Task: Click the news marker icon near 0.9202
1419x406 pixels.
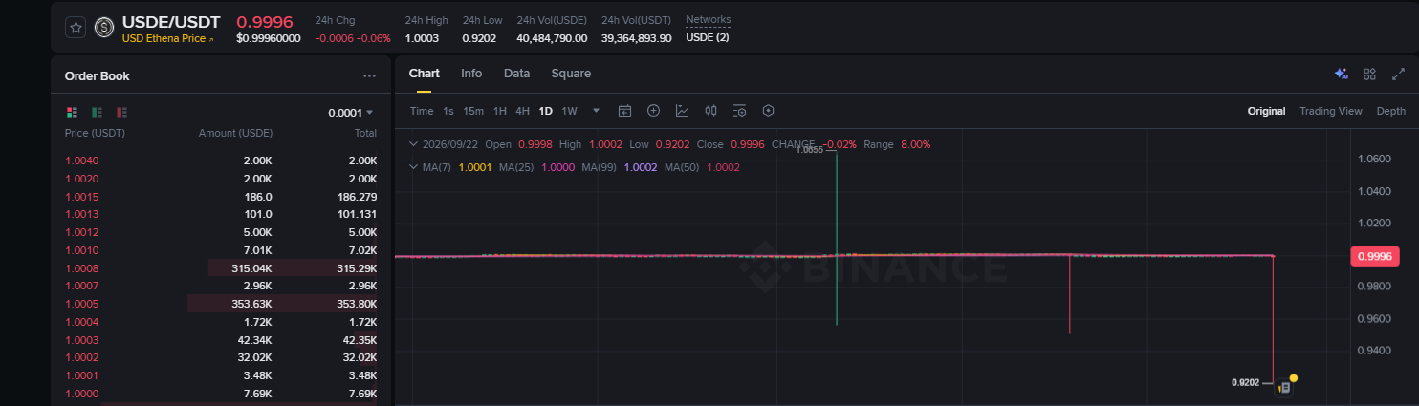Action: coord(1285,387)
